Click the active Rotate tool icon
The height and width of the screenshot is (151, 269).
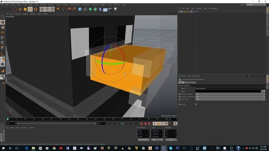click(x=30, y=9)
